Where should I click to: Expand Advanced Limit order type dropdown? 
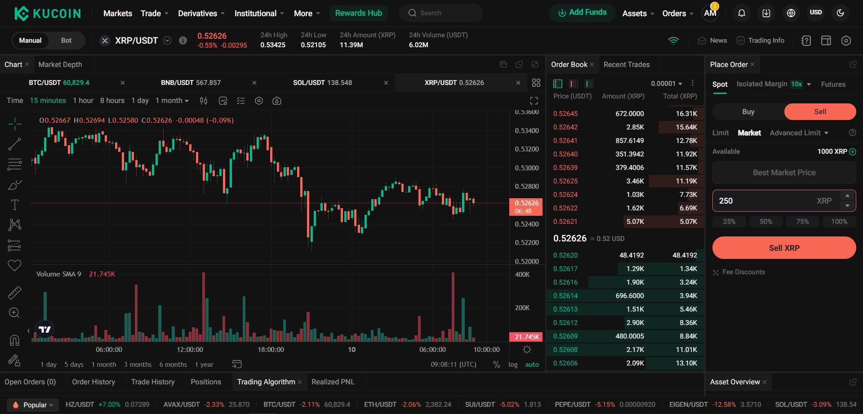coord(799,133)
